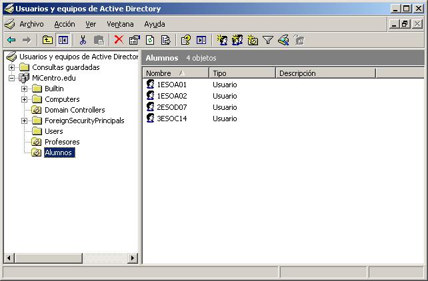Select user 2ESOD07 in the list

click(171, 107)
